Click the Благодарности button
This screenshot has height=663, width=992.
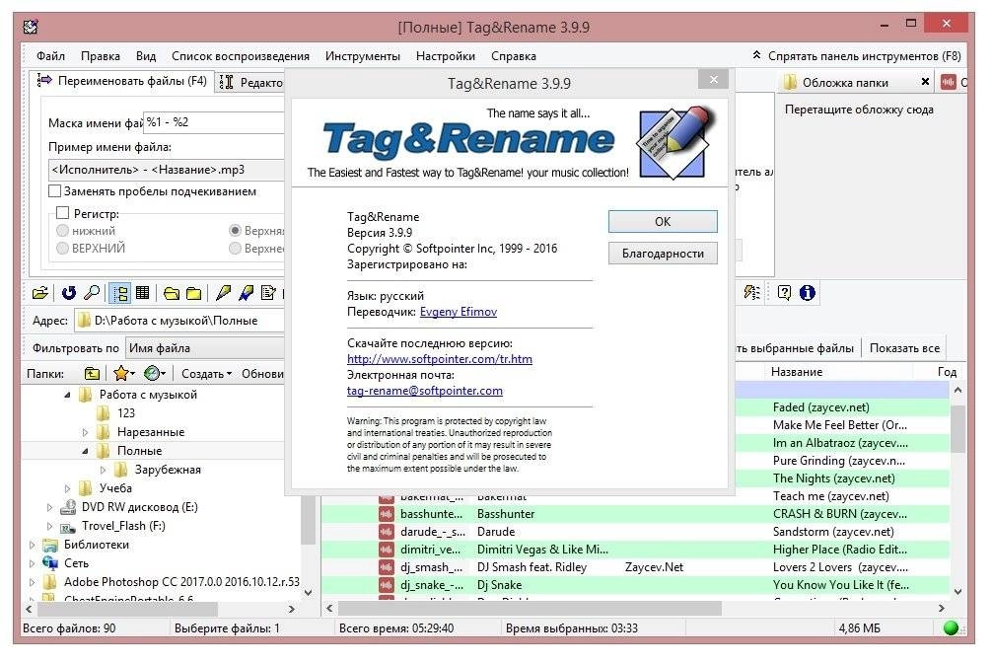pyautogui.click(x=663, y=254)
